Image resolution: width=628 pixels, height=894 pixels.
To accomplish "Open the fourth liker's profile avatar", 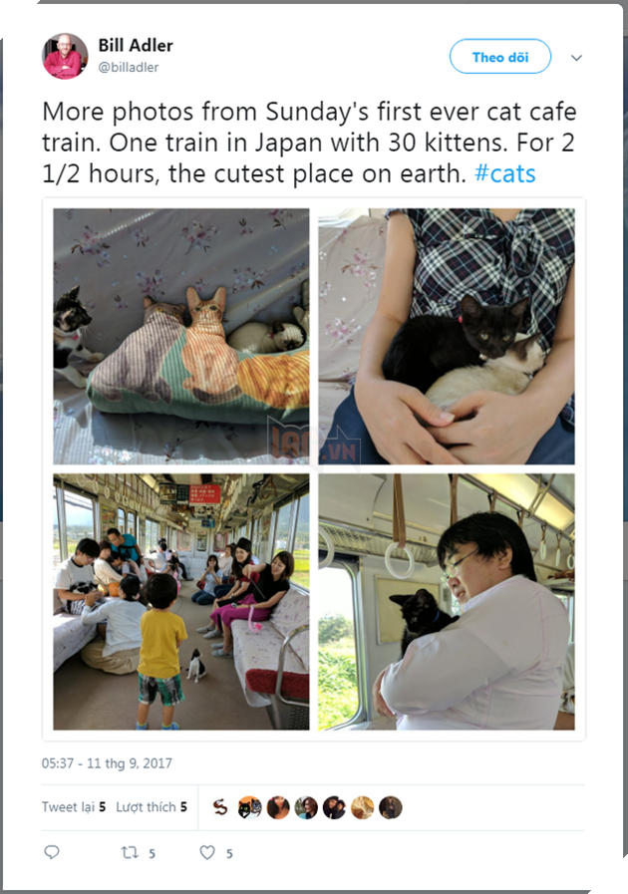I will pyautogui.click(x=306, y=807).
